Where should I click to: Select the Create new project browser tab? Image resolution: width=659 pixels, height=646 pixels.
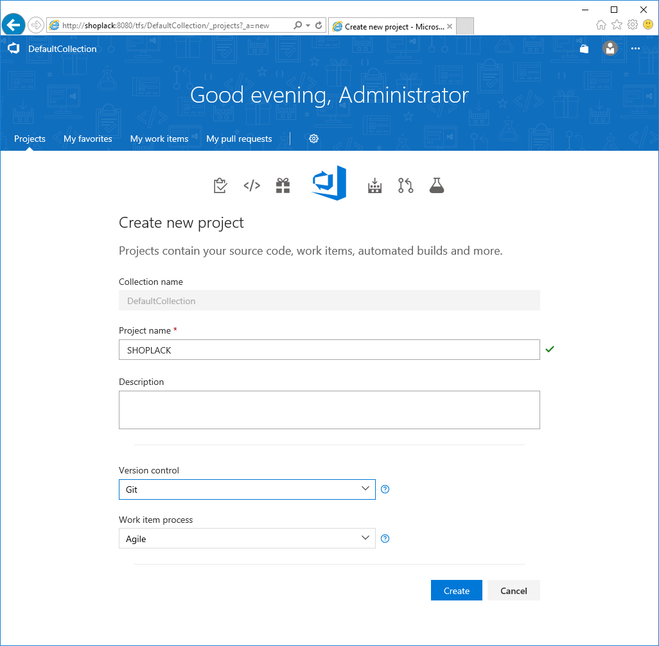[392, 26]
